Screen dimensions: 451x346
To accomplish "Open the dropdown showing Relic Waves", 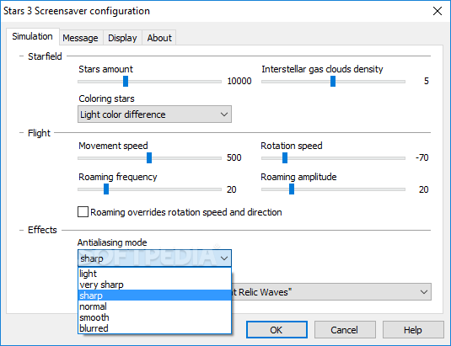I will (x=330, y=292).
